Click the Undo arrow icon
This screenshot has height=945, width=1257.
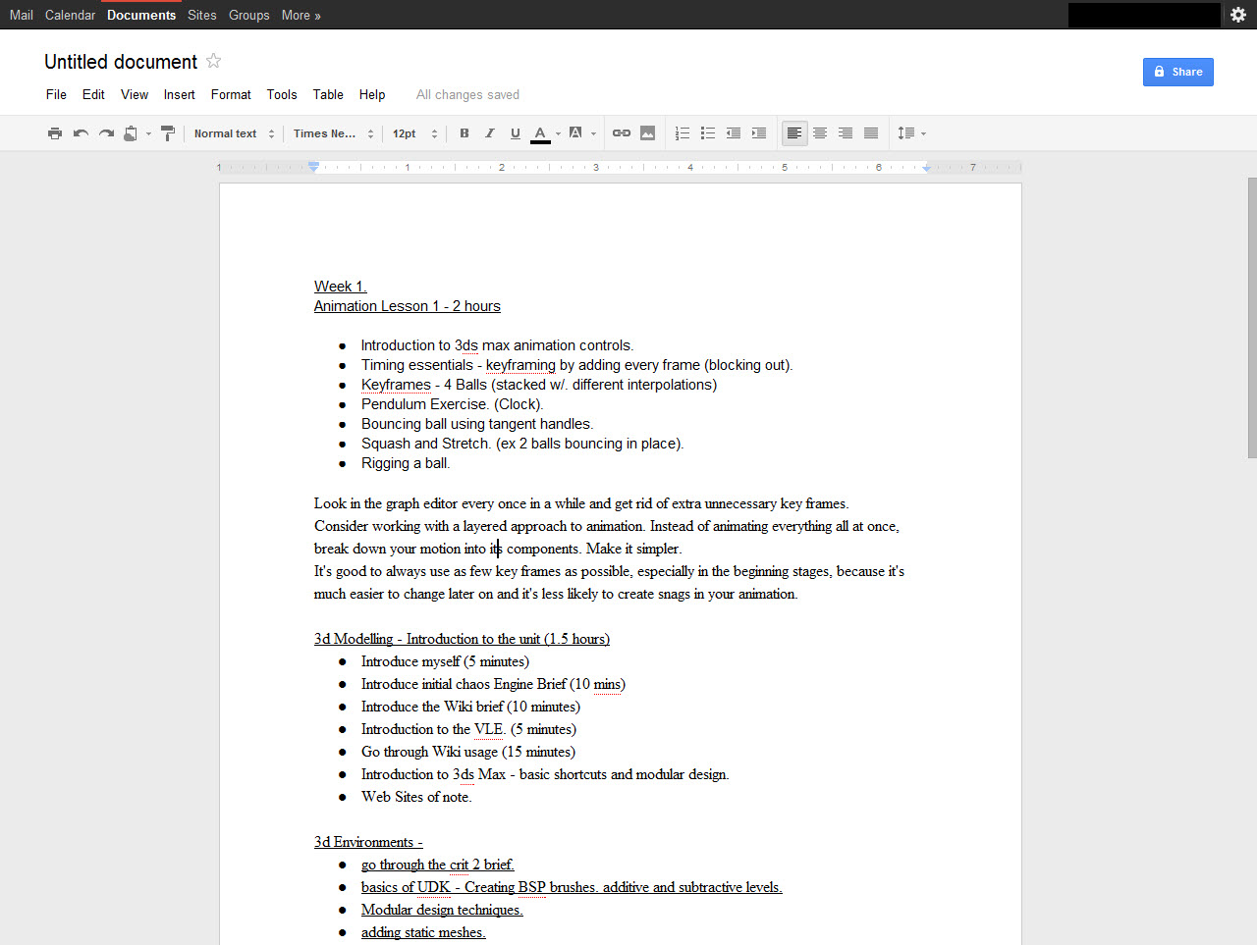[x=81, y=133]
